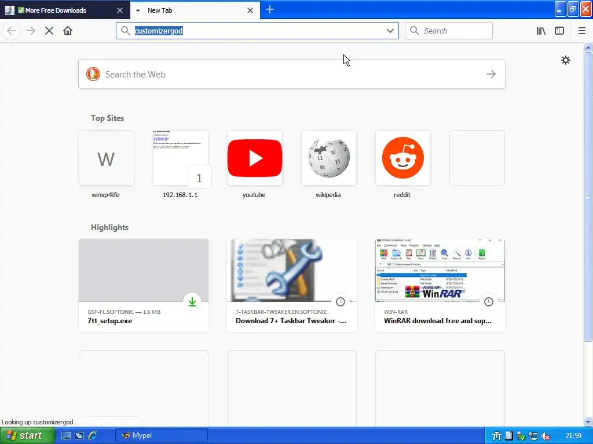Open 7tt_setup.exe download highlight
Image resolution: width=593 pixels, height=444 pixels.
144,286
